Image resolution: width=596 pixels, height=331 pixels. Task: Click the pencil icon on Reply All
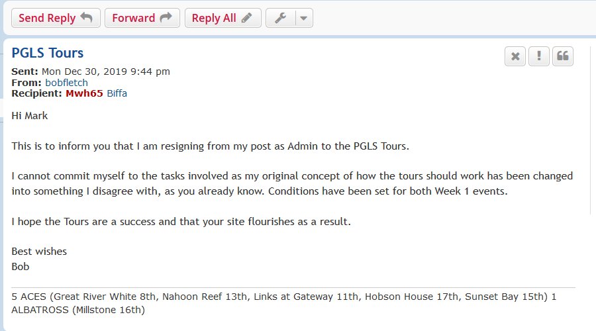pos(247,18)
